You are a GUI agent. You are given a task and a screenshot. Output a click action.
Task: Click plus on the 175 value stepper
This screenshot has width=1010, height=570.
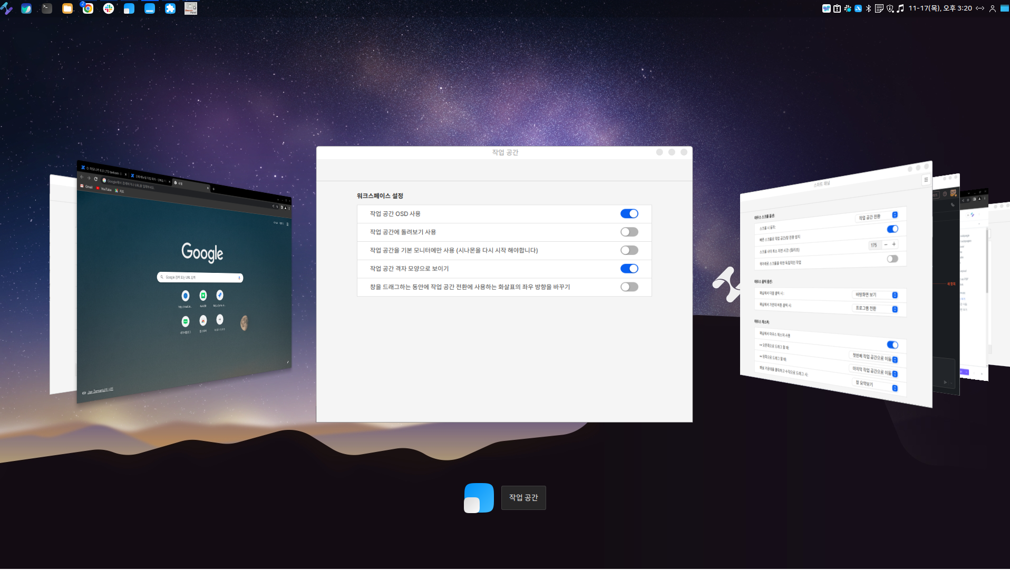(894, 244)
